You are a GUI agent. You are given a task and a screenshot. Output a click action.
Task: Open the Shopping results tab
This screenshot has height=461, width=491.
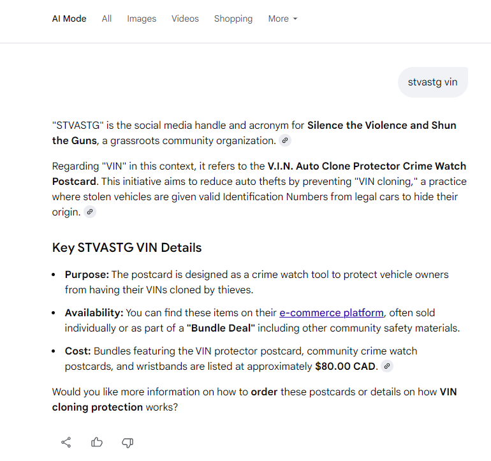(x=233, y=18)
